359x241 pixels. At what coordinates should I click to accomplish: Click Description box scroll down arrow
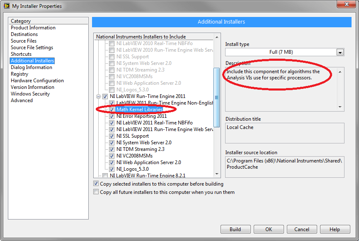(340, 107)
